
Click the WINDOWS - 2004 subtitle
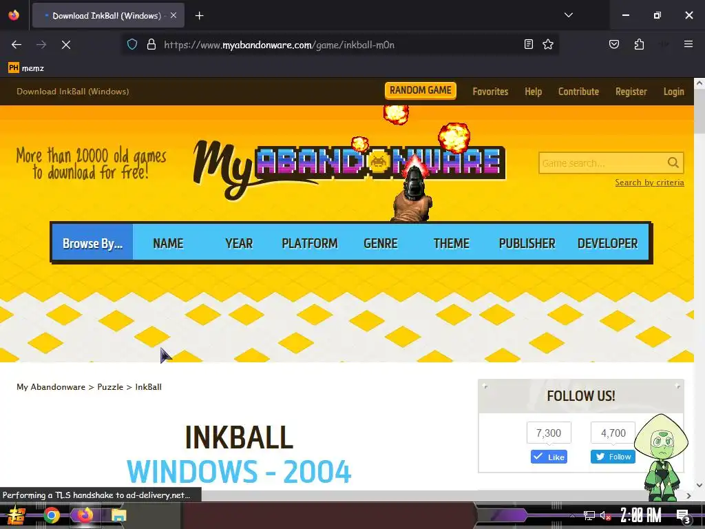click(239, 471)
